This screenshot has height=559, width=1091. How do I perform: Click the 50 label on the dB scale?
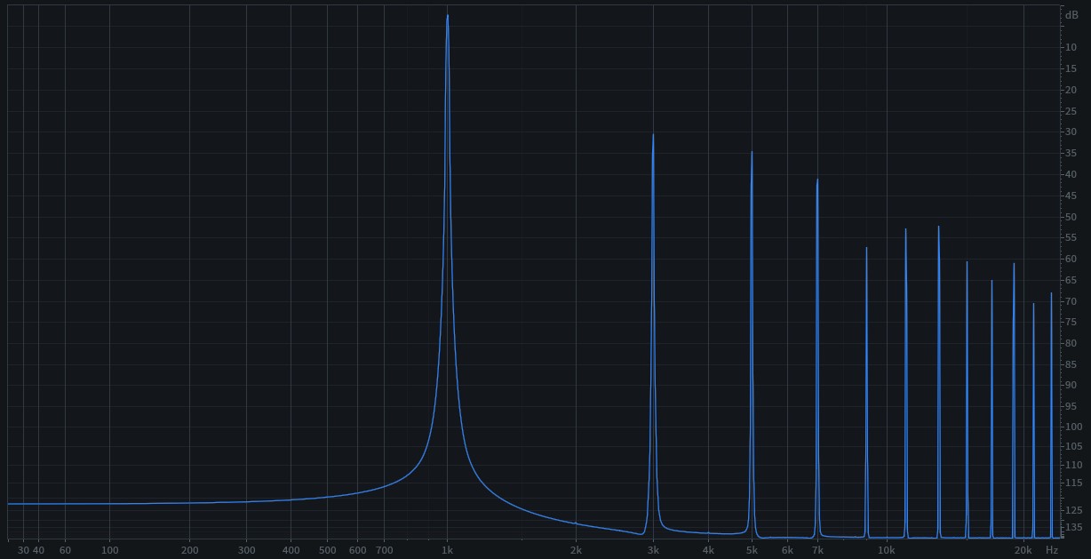pyautogui.click(x=1071, y=218)
